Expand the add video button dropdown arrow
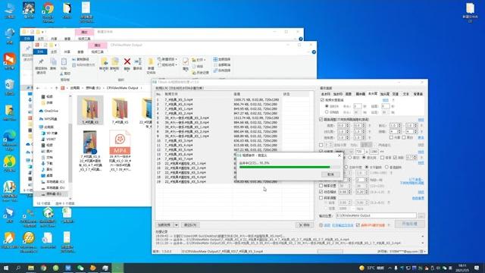Screen dimensions: 485x273 coord(177,225)
